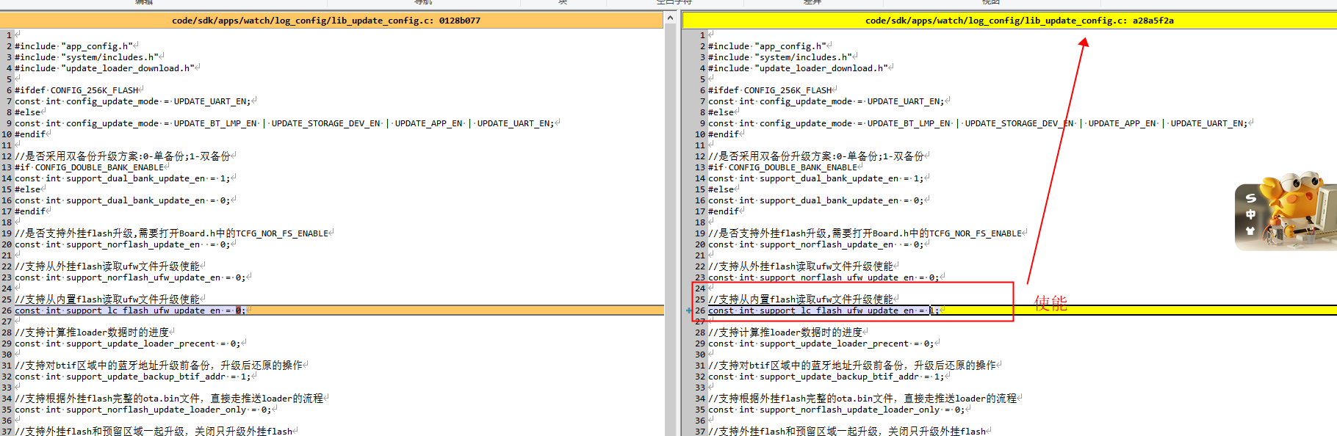Click '#include "system/includes.h"' in right pane

tap(779, 57)
